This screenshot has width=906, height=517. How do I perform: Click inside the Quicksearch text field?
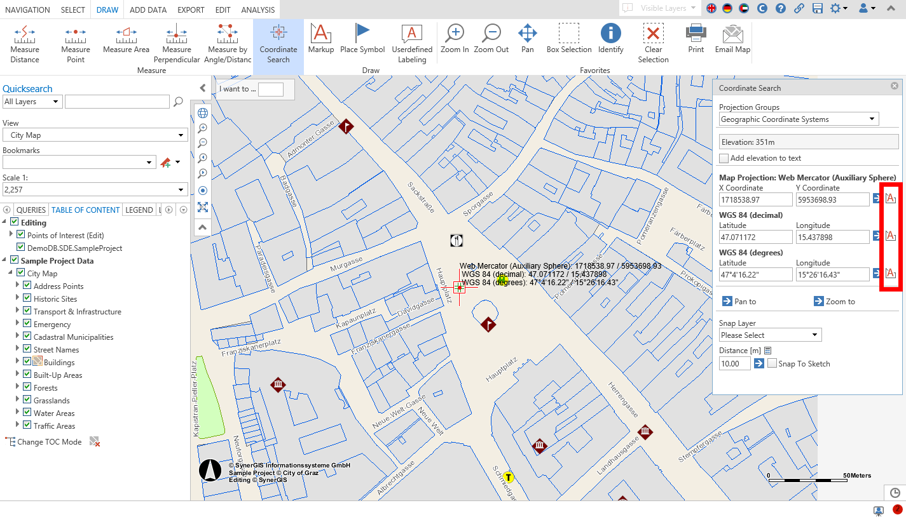click(x=117, y=101)
